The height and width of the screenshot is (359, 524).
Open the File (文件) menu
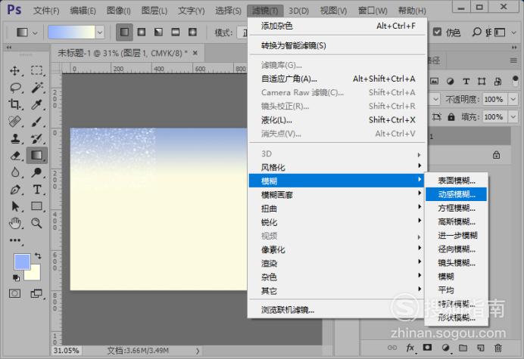[46, 11]
